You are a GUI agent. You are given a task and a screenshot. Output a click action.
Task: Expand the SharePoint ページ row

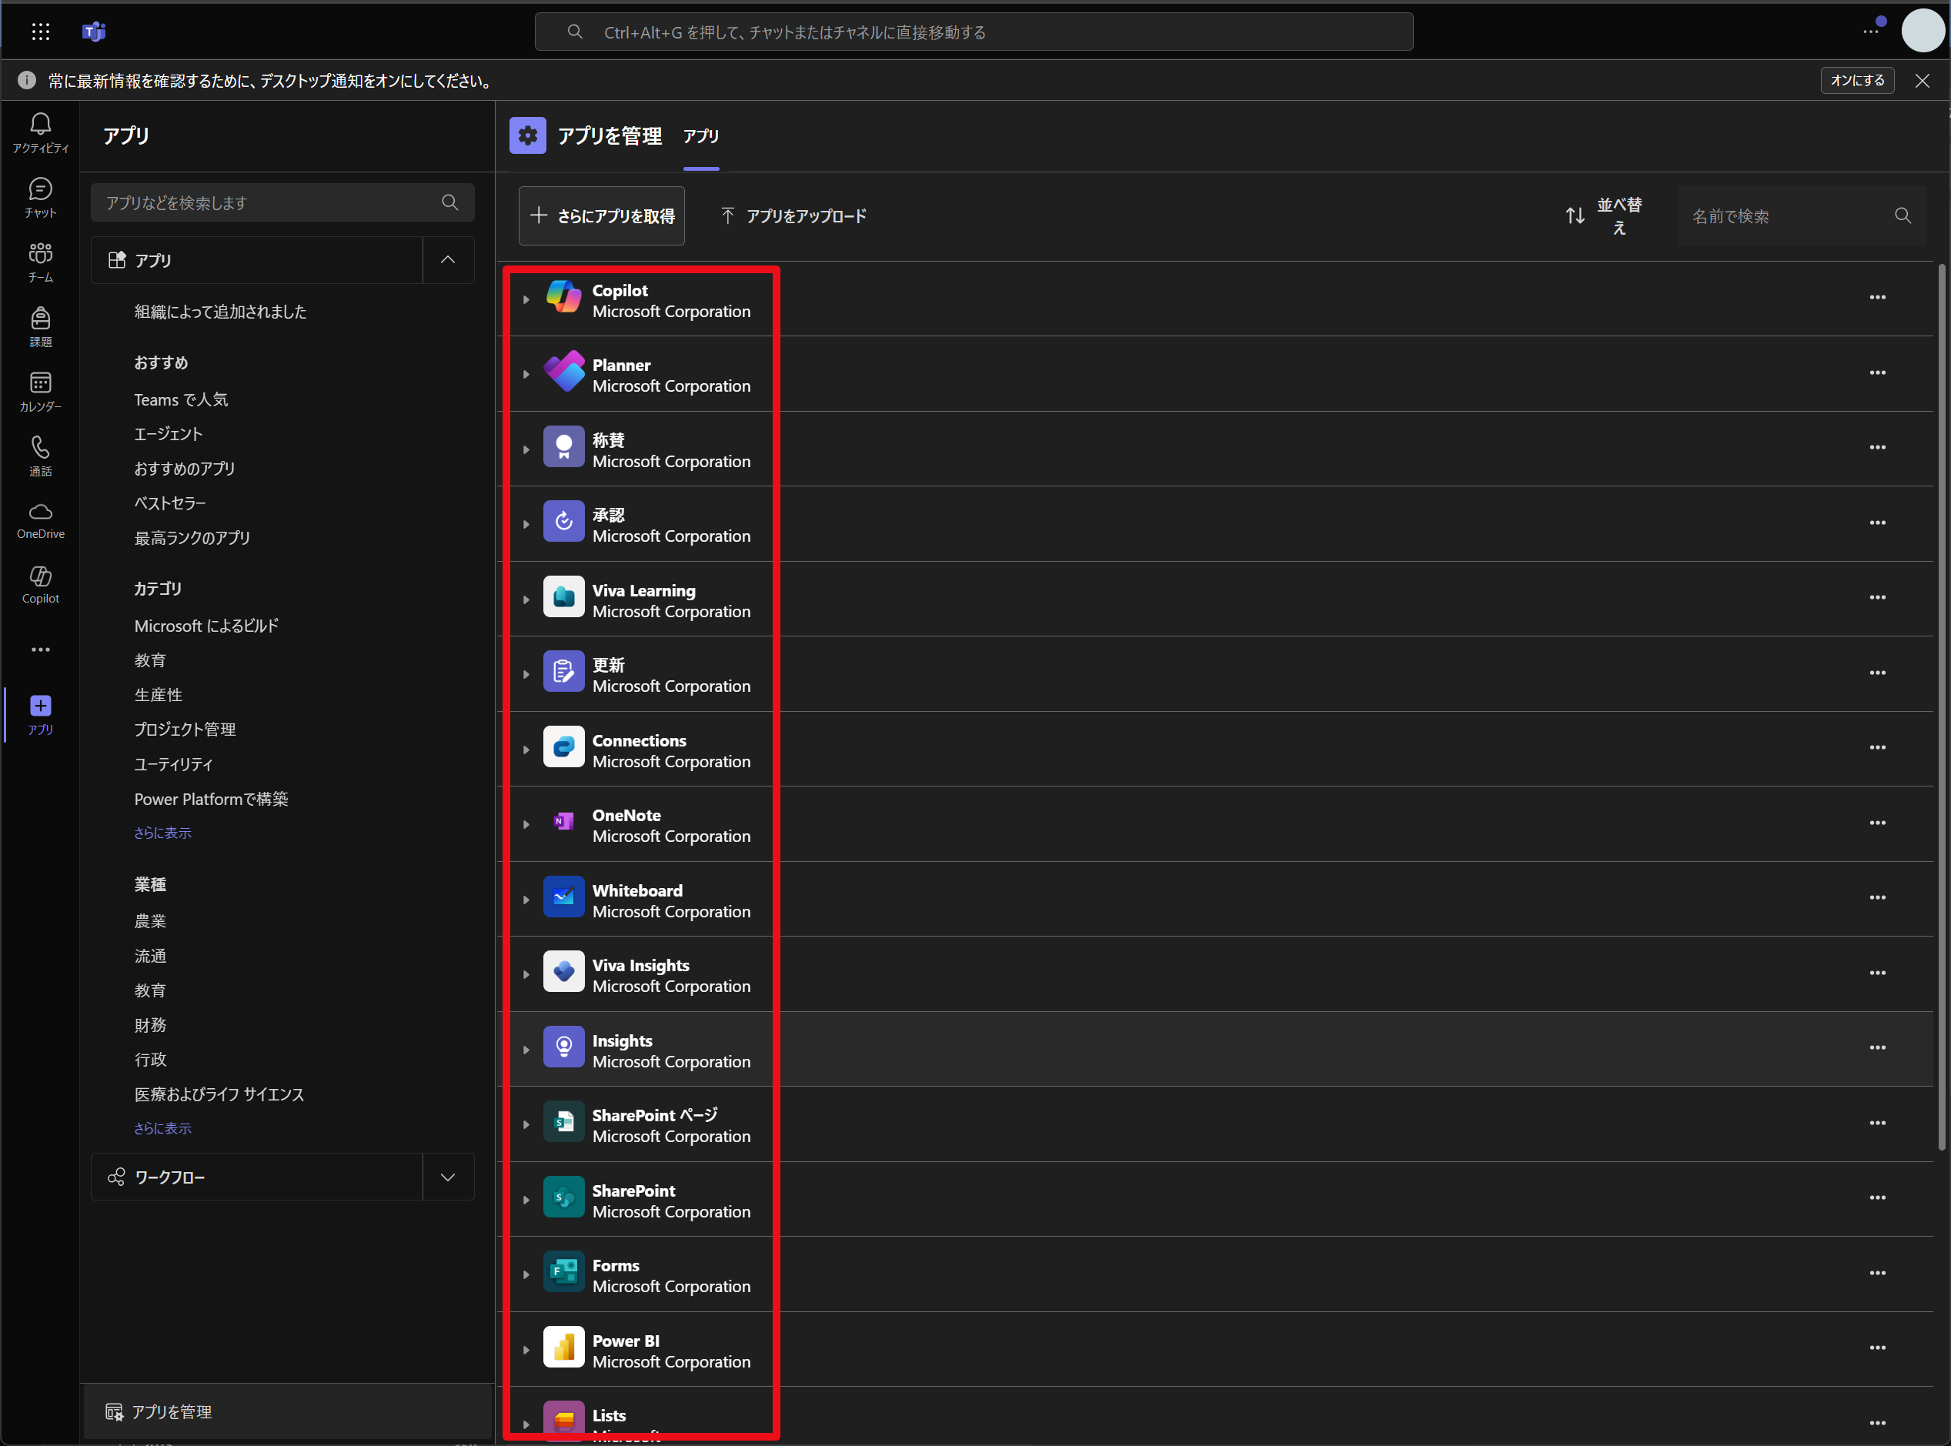pyautogui.click(x=526, y=1125)
